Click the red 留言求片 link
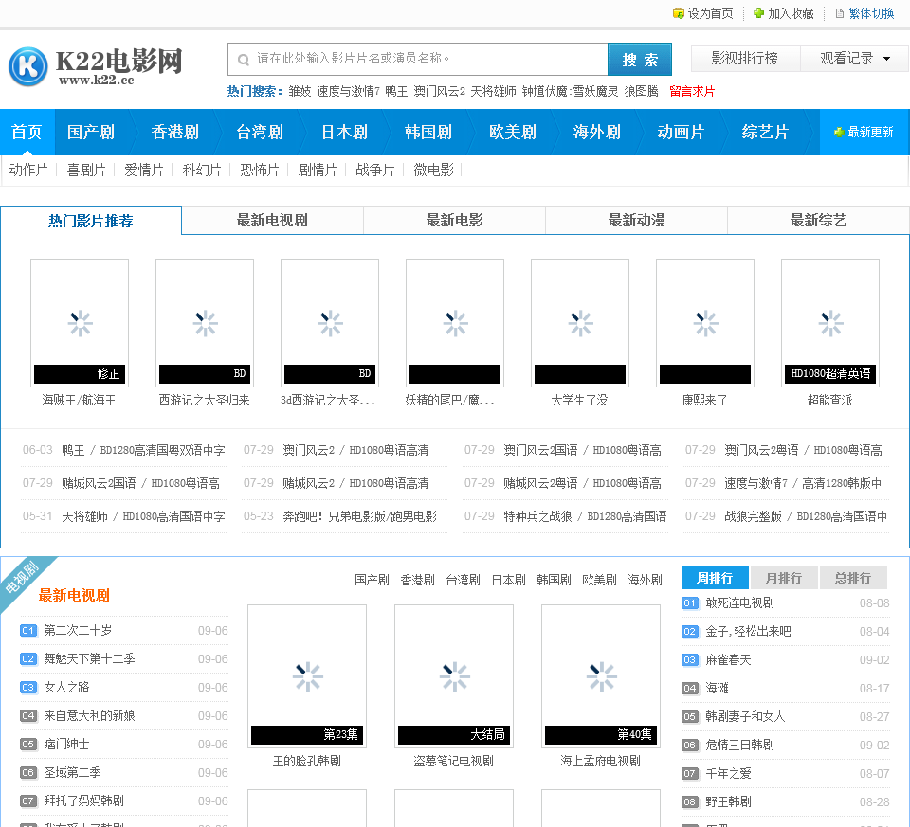Viewport: 910px width, 827px height. pos(692,92)
